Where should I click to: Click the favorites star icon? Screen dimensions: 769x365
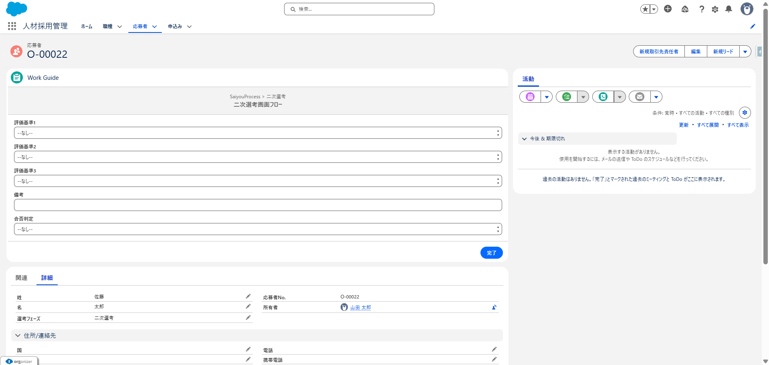pos(645,9)
